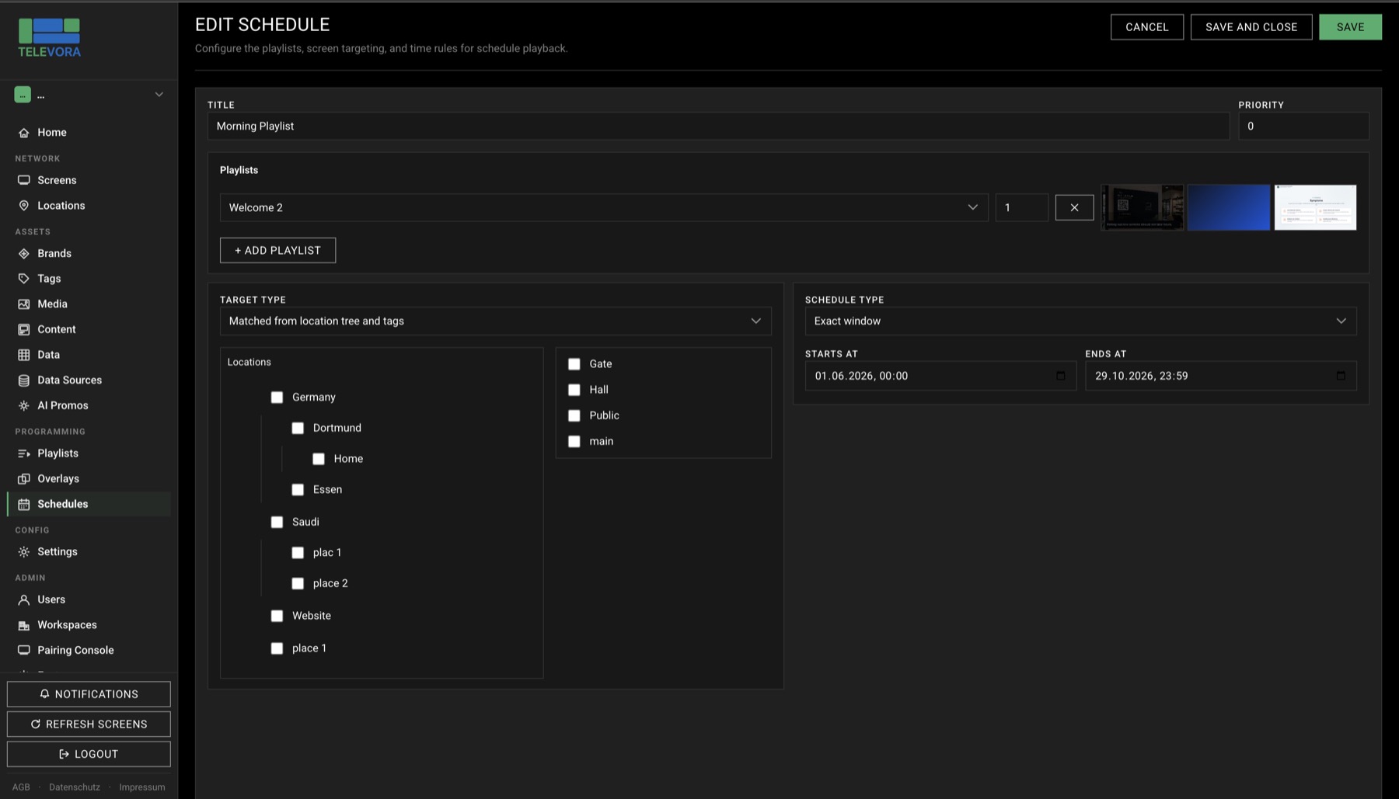Click the blue playlist preview thumbnail

tap(1228, 207)
